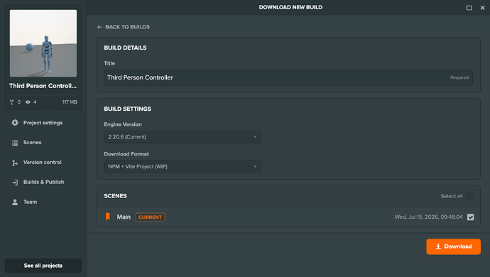Uncheck the Main scene checkbox
This screenshot has width=490, height=277.
point(470,217)
